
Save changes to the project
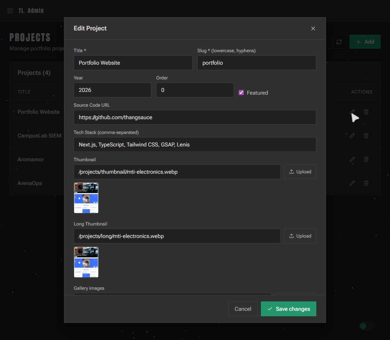(288, 309)
